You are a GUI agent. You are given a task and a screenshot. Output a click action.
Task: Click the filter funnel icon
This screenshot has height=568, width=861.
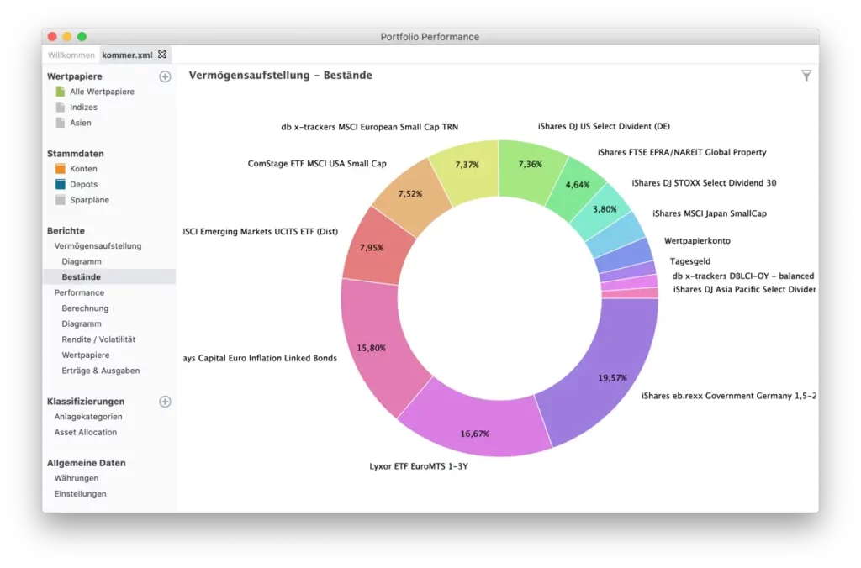point(806,76)
